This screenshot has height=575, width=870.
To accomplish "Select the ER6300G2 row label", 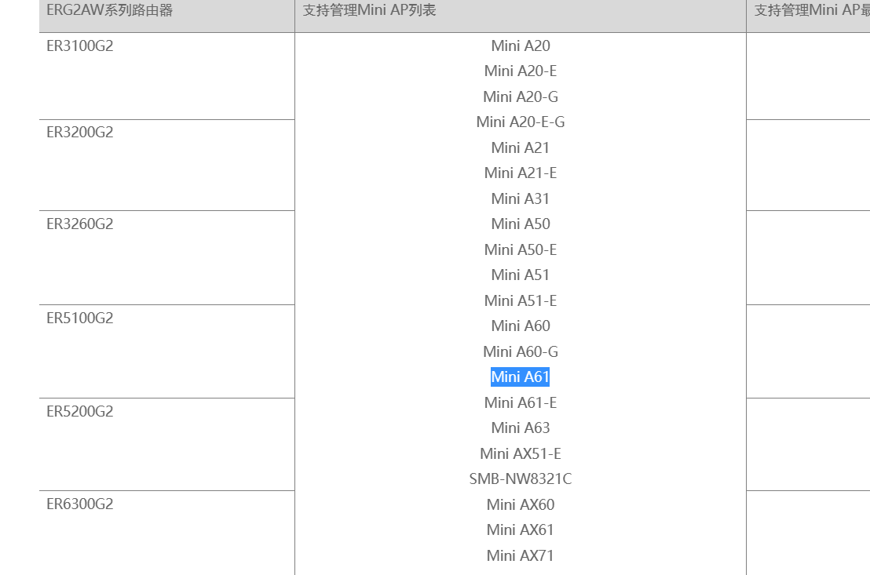I will tap(80, 504).
